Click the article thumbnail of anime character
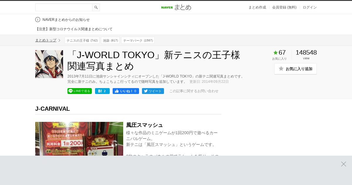Image resolution: width=352 pixels, height=185 pixels. pos(49,64)
